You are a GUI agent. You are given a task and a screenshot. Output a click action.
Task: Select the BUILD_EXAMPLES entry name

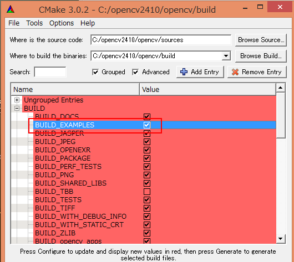click(64, 125)
